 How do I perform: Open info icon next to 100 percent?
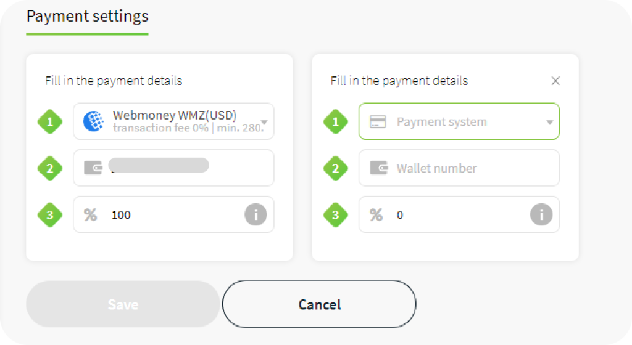click(x=256, y=214)
